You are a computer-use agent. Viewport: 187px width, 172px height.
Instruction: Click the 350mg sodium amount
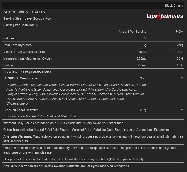142,65
